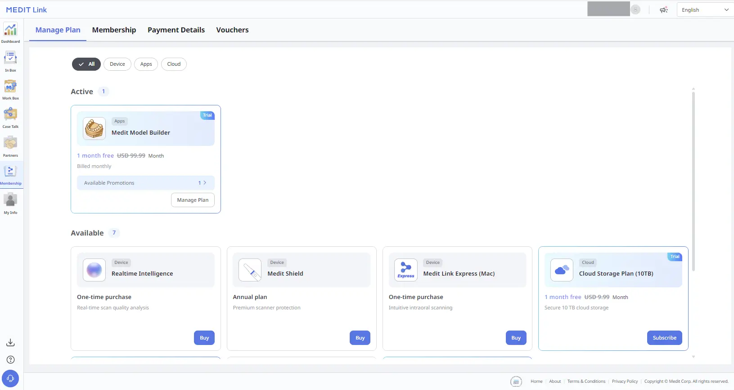Open My Info in the sidebar
734x390 pixels.
[x=10, y=200]
